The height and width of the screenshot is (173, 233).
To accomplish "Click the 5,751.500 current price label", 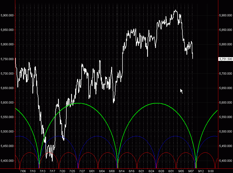I will [x=226, y=59].
